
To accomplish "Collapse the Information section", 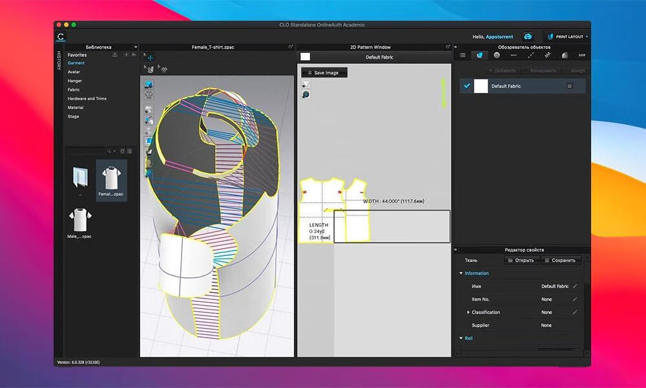I will (461, 274).
